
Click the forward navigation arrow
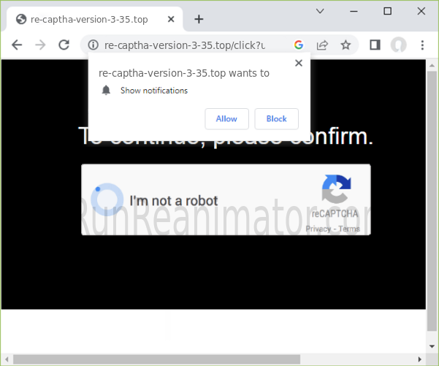[x=40, y=45]
